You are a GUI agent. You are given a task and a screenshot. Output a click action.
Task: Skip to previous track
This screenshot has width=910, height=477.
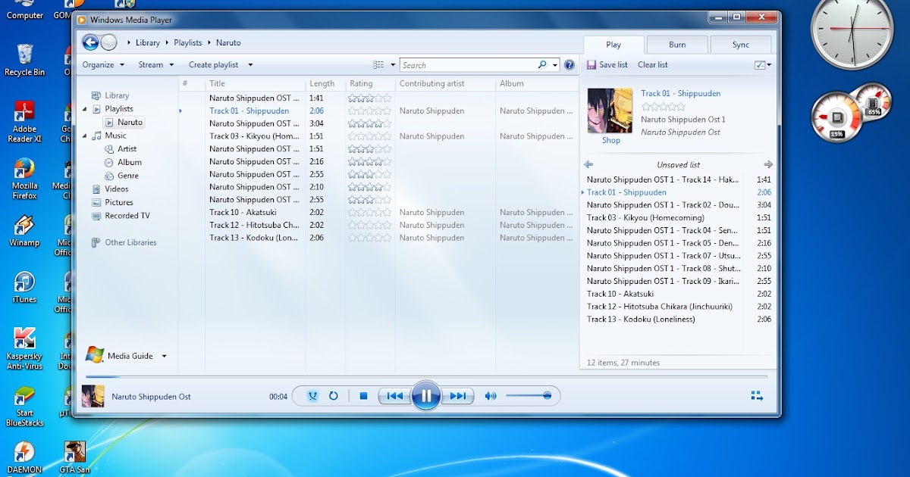(394, 396)
